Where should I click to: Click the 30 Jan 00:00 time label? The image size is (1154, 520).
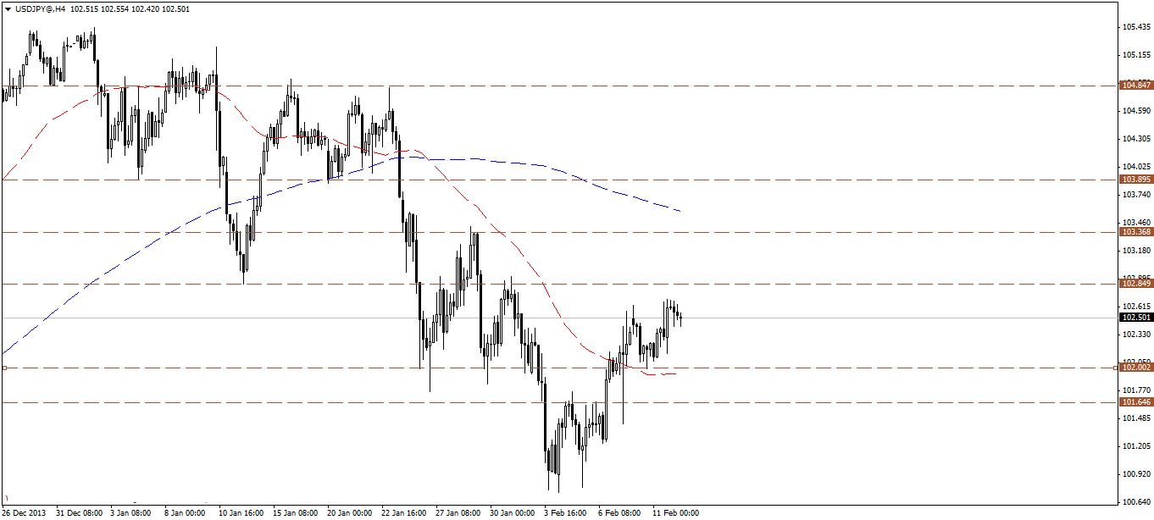point(513,513)
